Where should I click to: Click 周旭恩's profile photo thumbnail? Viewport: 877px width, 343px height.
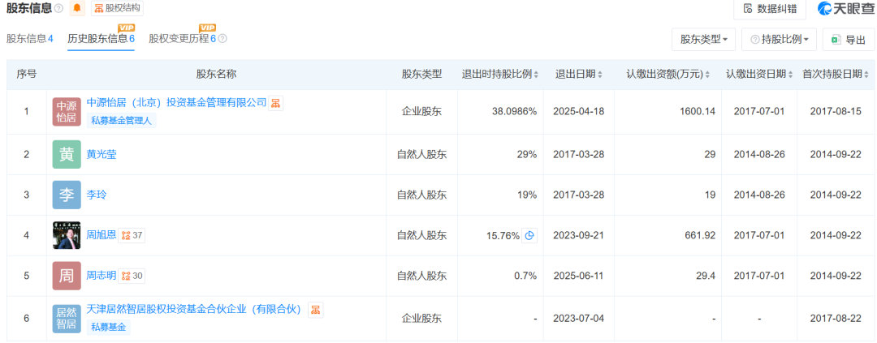point(67,236)
